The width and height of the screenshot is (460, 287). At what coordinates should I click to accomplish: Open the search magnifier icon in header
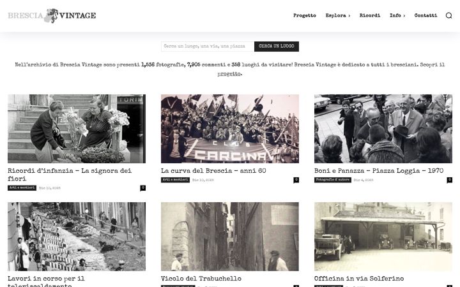[x=448, y=15]
